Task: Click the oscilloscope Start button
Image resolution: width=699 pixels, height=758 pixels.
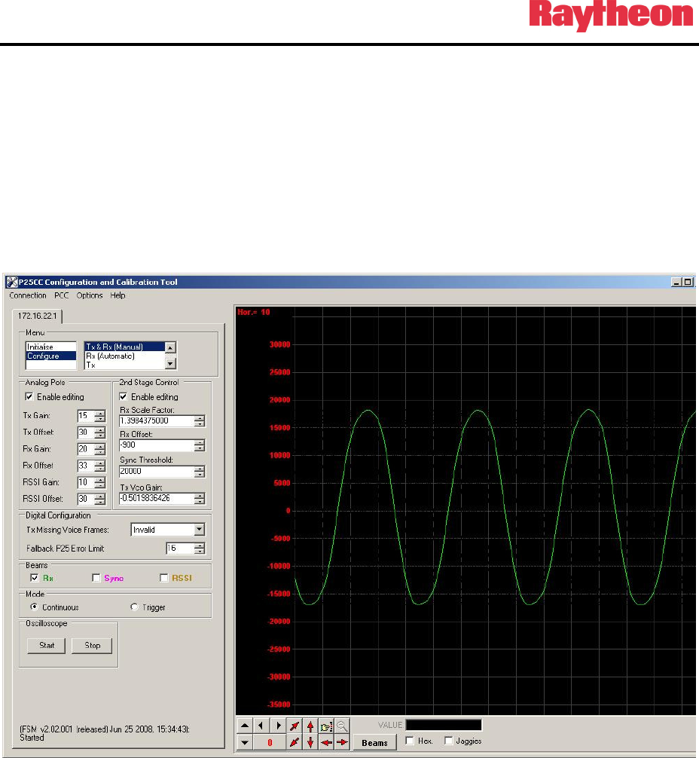Action: coord(47,646)
